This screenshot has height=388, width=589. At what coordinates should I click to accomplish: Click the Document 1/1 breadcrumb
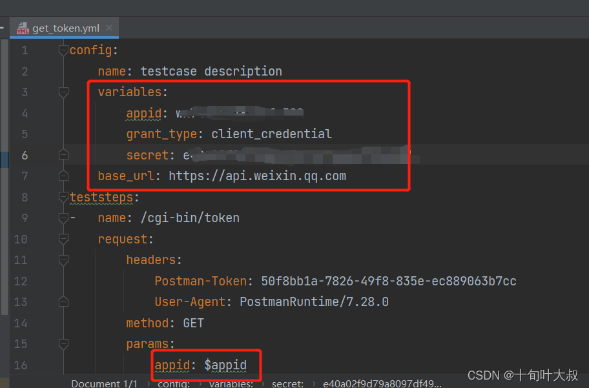pos(105,383)
